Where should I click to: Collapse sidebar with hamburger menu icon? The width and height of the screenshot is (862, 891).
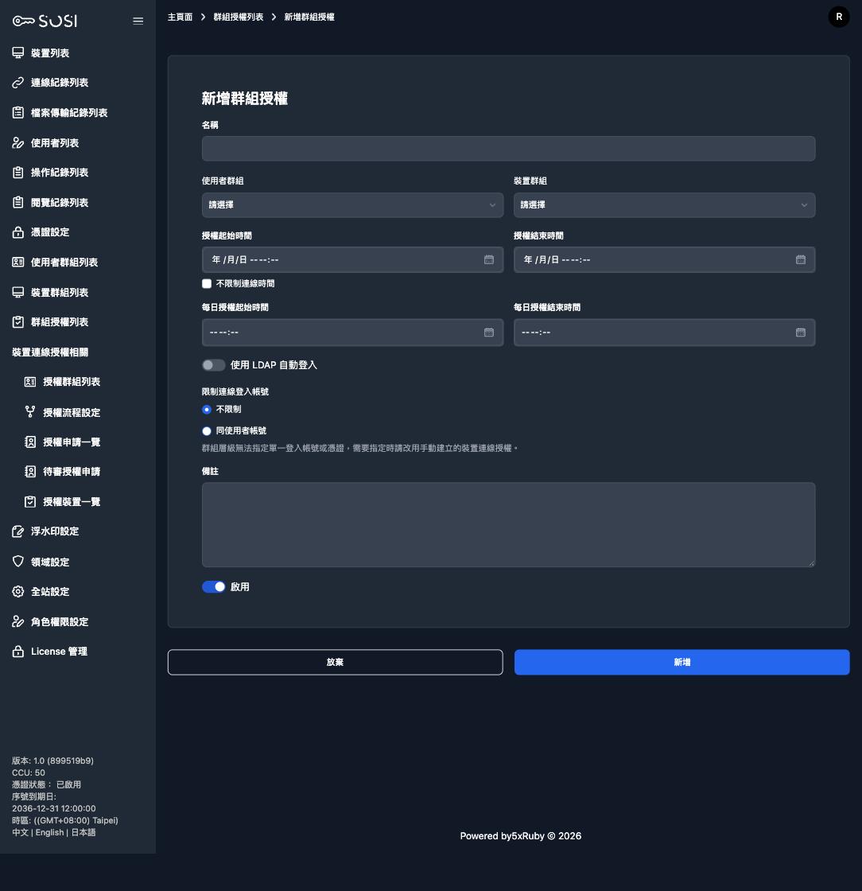point(138,21)
